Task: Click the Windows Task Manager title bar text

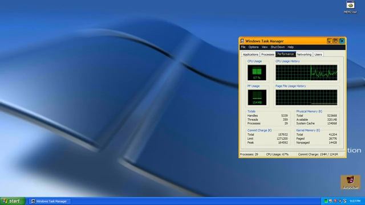Action: point(265,41)
